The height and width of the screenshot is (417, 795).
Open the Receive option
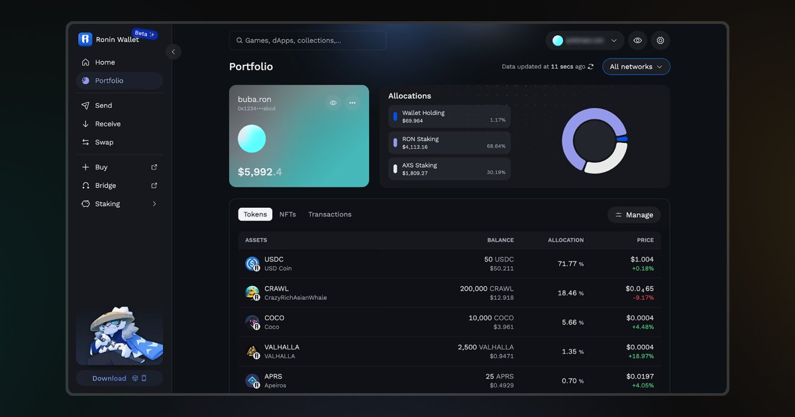pyautogui.click(x=119, y=124)
